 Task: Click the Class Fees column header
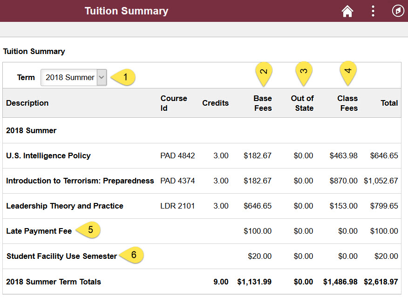[347, 103]
